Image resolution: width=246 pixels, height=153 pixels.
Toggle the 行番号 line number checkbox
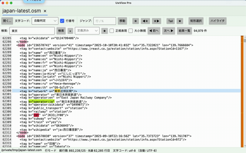(x=62, y=21)
